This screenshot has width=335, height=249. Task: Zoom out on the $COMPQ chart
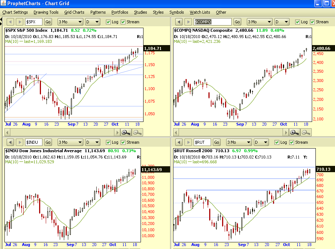306,133
